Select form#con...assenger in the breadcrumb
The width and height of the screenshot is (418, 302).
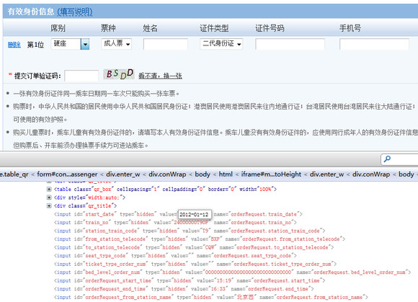click(67, 174)
